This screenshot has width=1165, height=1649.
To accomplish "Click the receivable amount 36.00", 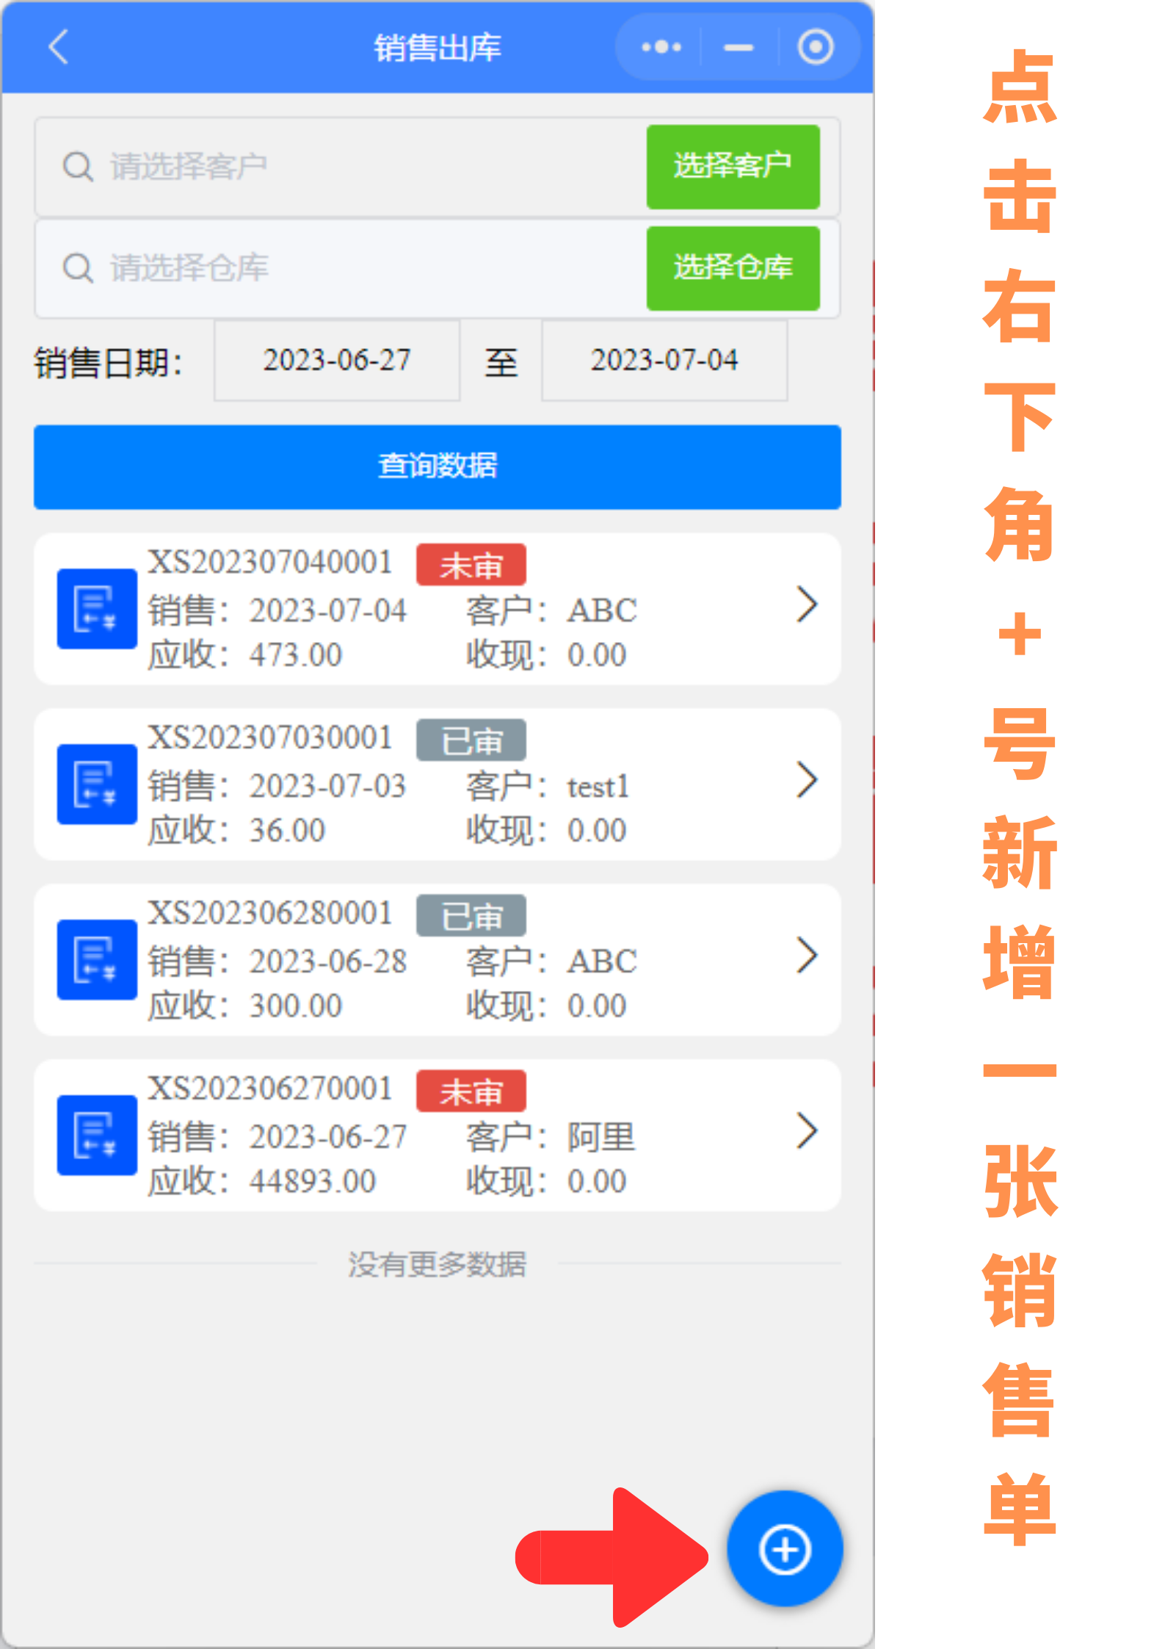I will click(287, 830).
